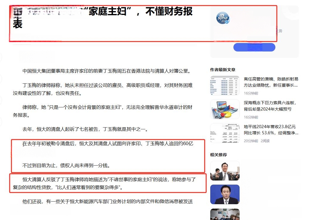Open article link “深海概念下巨力索具六连板”
Image resolution: width=317 pixels, height=220 pixels.
pos(270,106)
